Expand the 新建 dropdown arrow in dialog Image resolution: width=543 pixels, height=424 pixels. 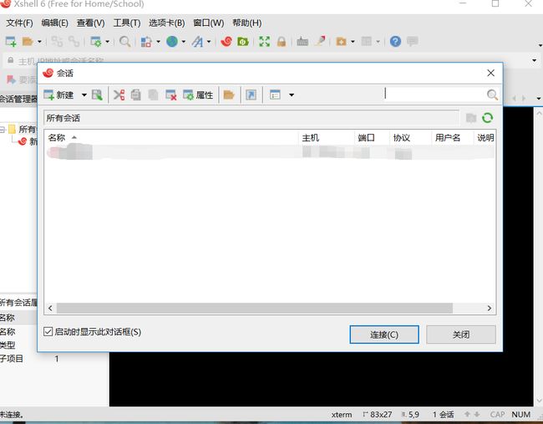(84, 95)
